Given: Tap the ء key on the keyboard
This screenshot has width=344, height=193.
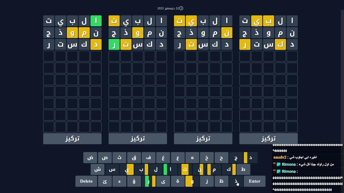Looking at the screenshot, I should 119,181.
